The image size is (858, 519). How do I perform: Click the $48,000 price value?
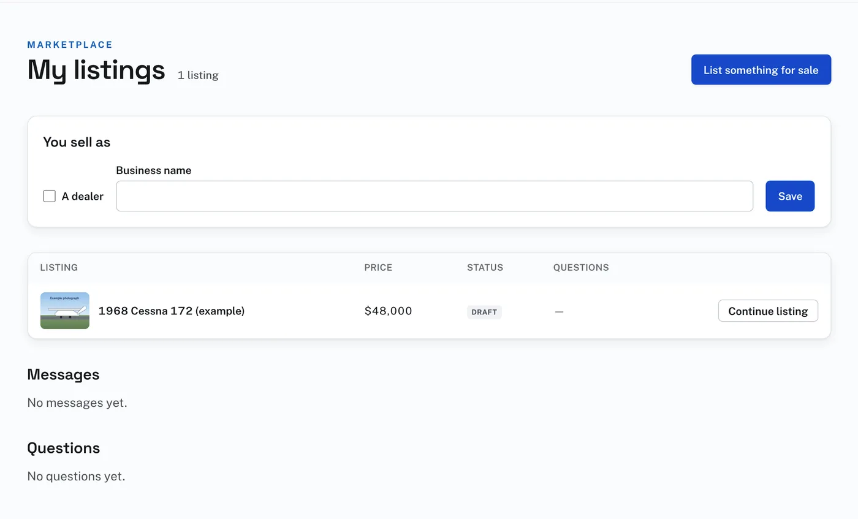tap(389, 311)
